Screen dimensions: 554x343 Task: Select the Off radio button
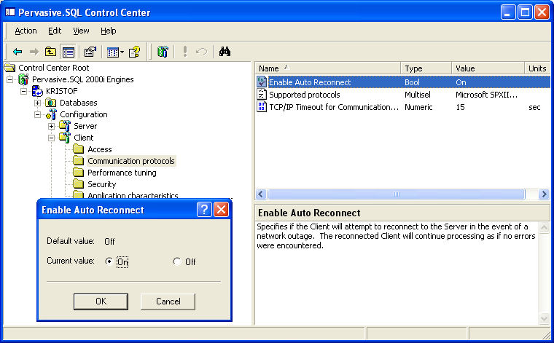[176, 261]
